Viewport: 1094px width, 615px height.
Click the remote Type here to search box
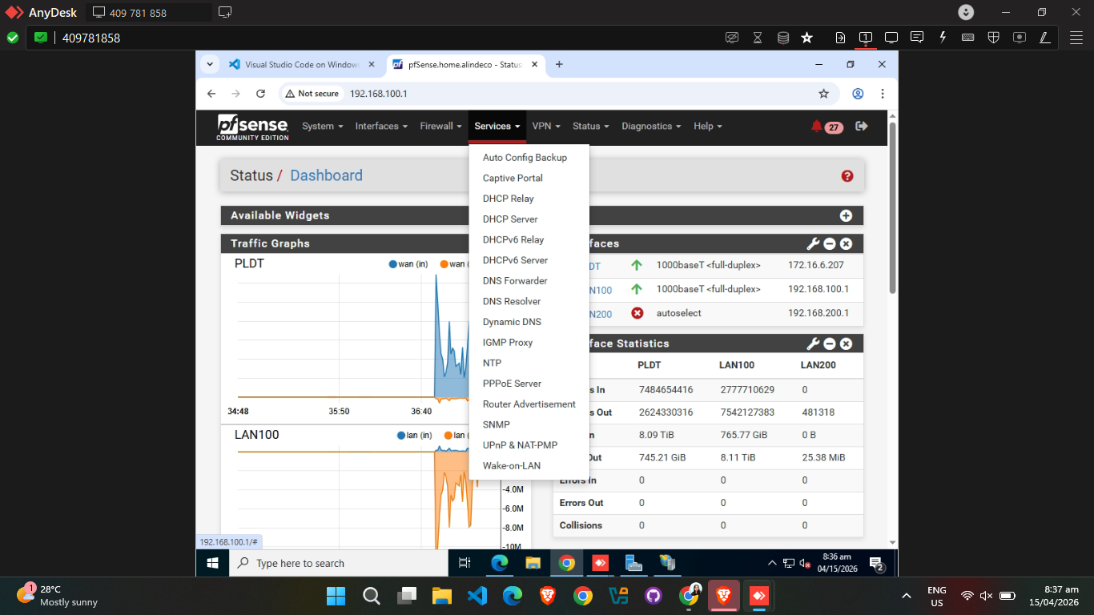pyautogui.click(x=339, y=563)
